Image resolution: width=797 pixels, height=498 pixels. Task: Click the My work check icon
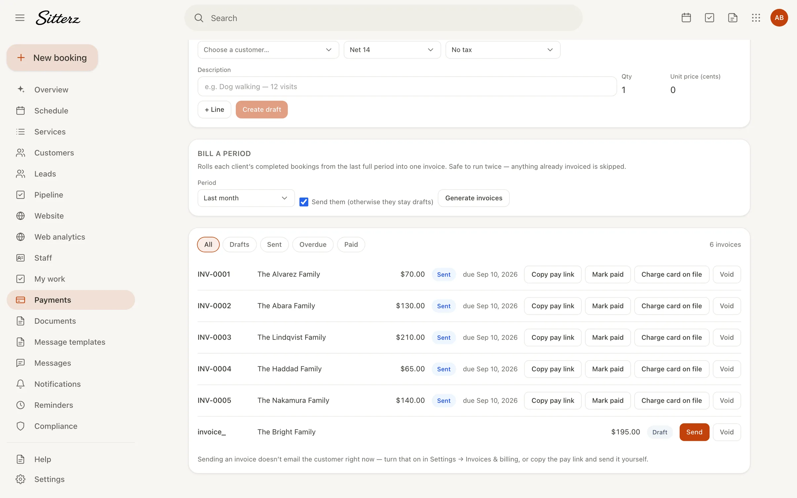click(21, 279)
